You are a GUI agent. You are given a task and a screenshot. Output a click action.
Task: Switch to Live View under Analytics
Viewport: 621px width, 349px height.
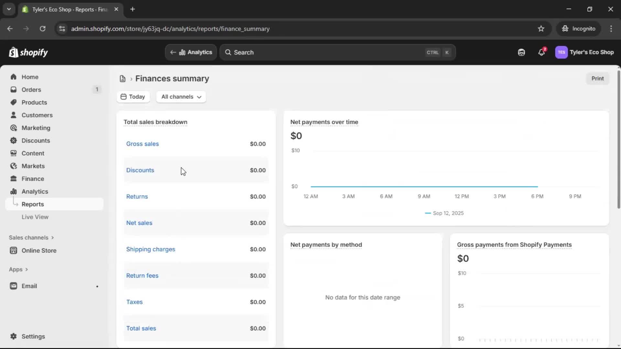point(35,217)
